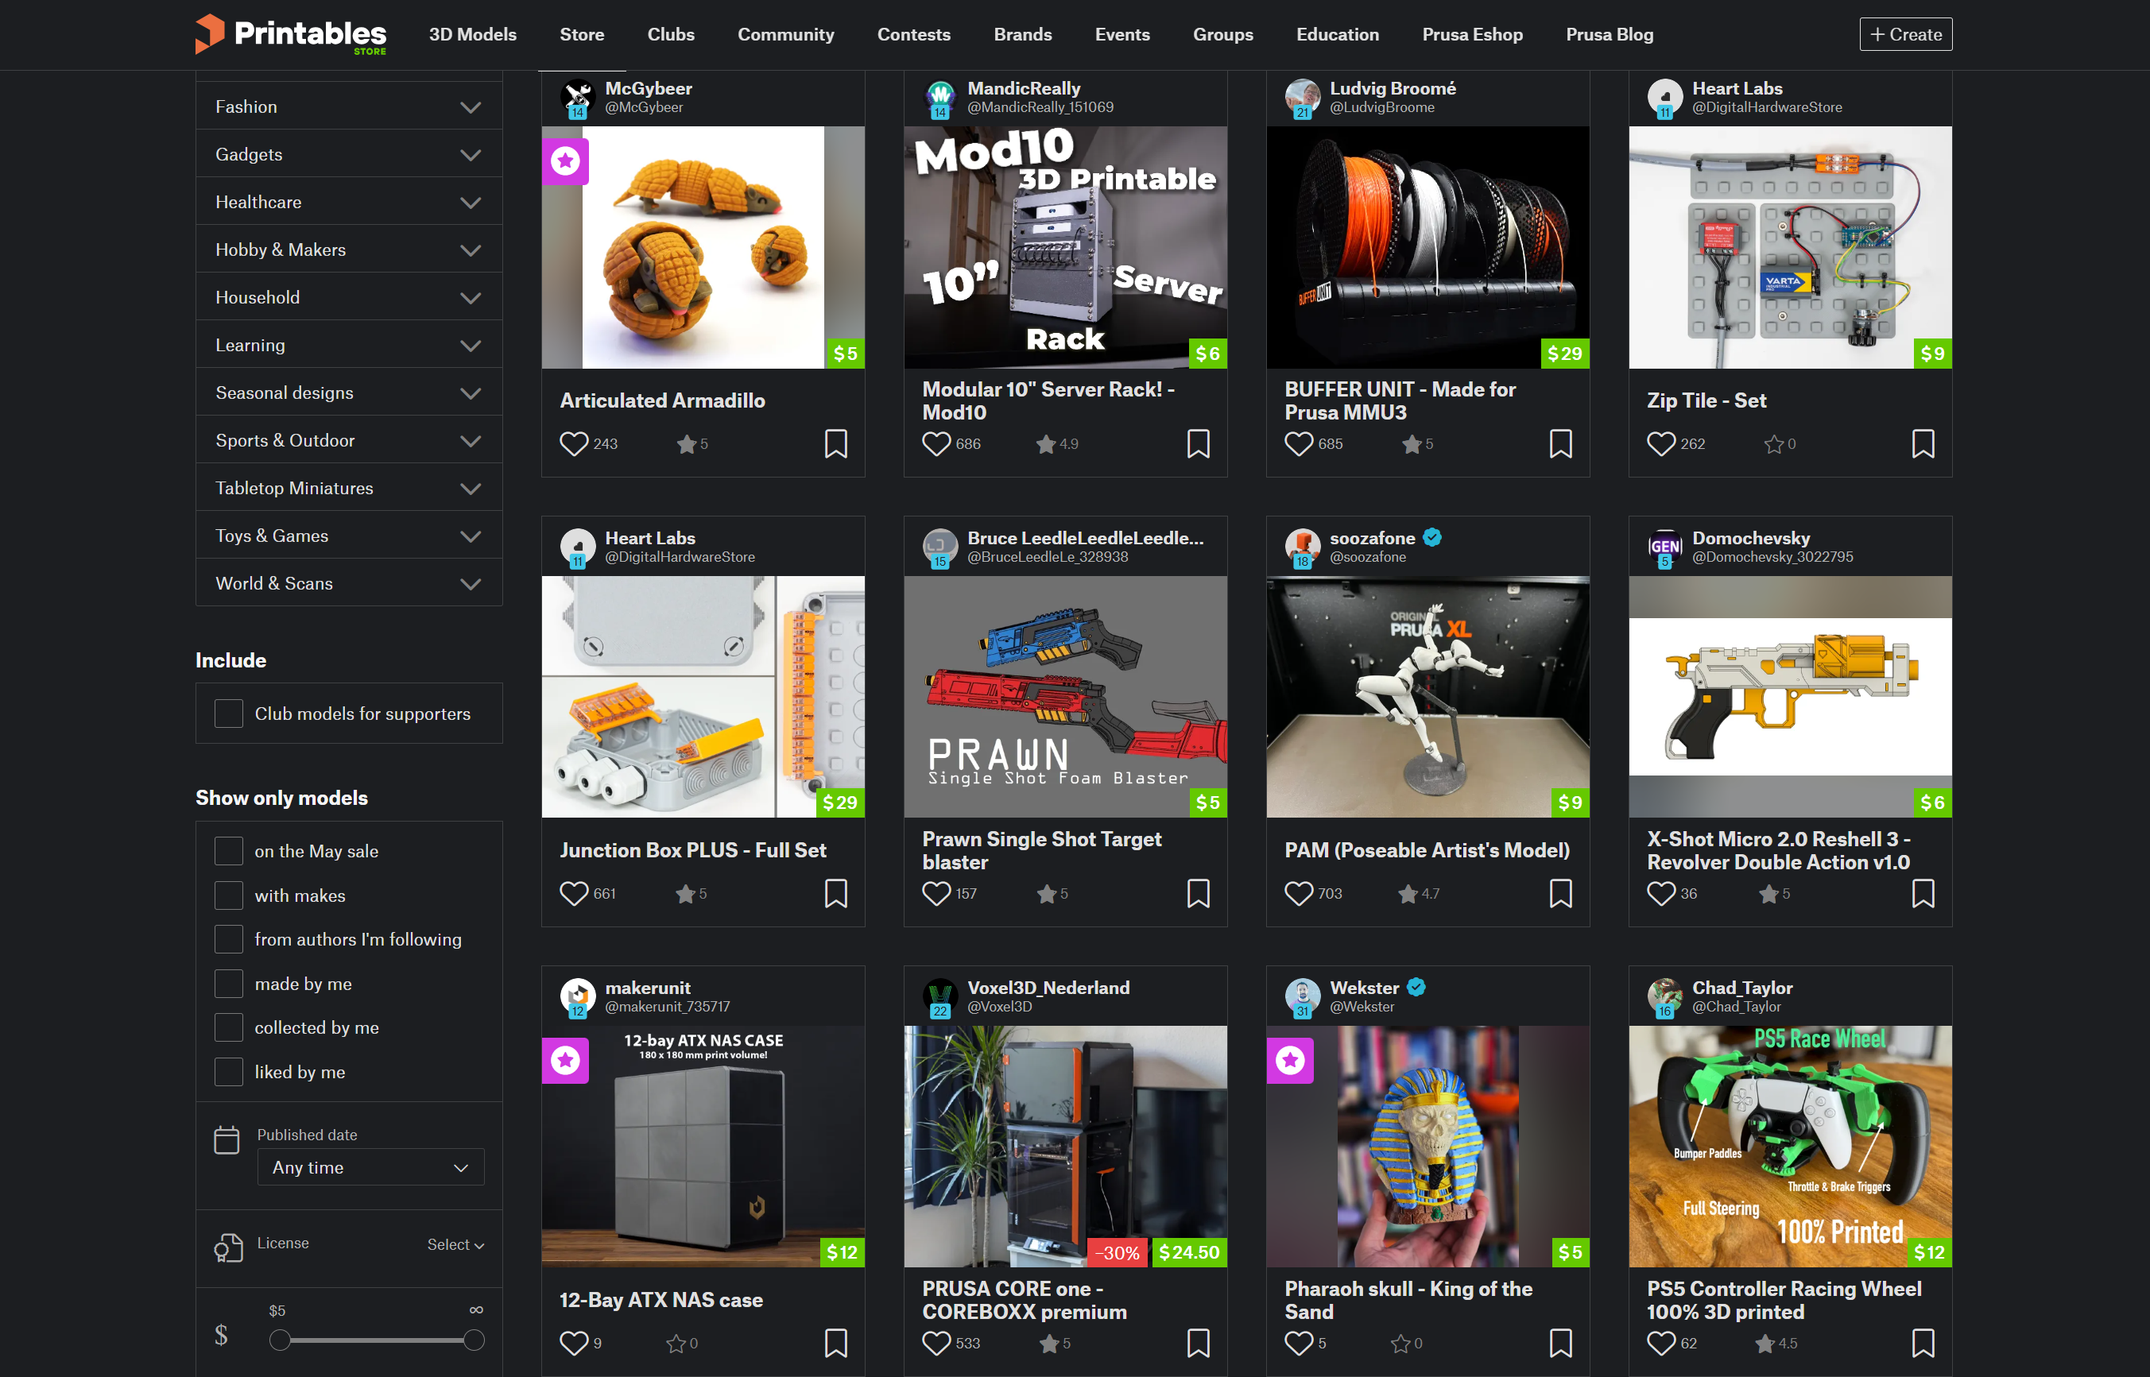The image size is (2150, 1377).
Task: Like the 12-Bay ATX NAS case
Action: pyautogui.click(x=573, y=1343)
